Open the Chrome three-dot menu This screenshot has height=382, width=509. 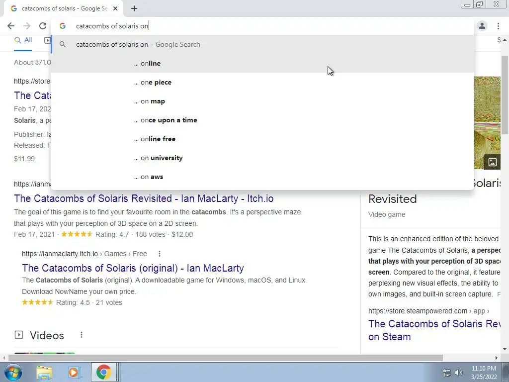tap(498, 26)
